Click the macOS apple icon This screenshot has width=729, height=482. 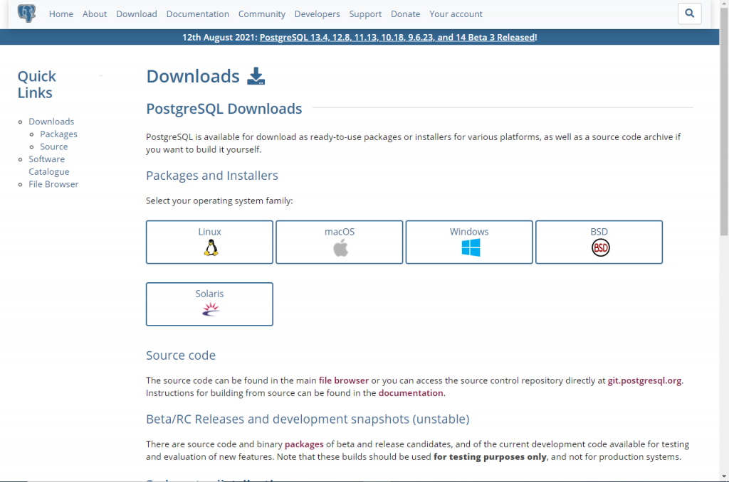coord(340,248)
